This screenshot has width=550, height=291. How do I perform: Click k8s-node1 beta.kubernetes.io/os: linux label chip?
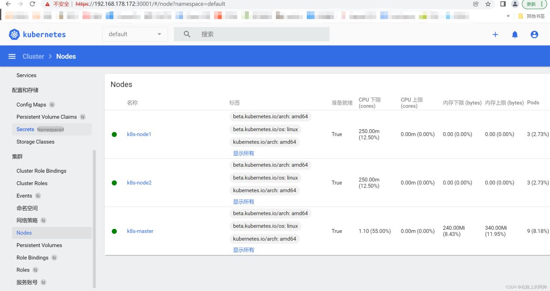pyautogui.click(x=266, y=130)
